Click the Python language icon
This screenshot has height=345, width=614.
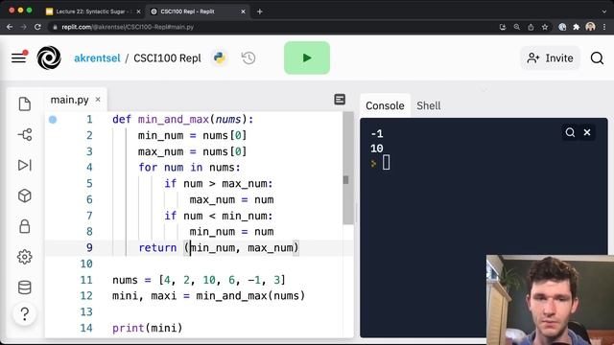coord(220,57)
